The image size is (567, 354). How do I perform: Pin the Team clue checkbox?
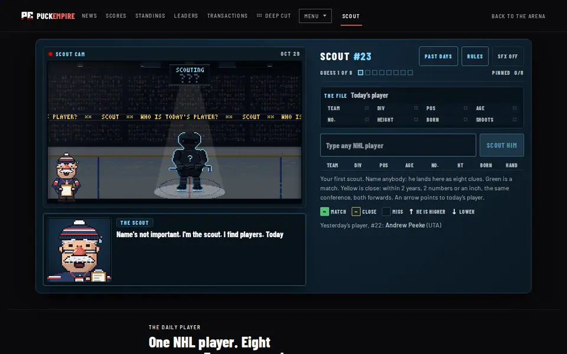367,108
